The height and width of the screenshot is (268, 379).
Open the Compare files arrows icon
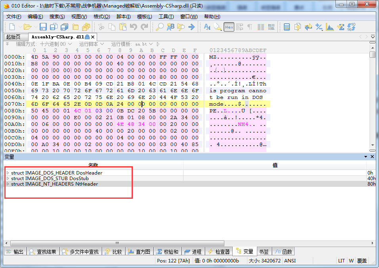[308, 27]
